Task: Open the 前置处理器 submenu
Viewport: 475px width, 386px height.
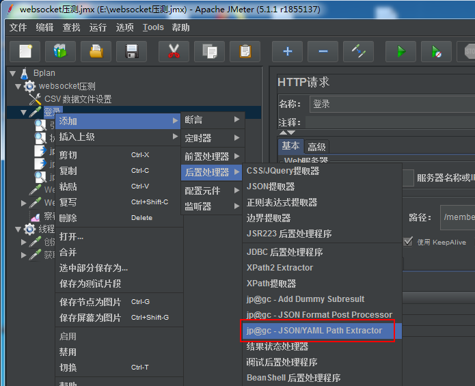Action: click(x=212, y=156)
